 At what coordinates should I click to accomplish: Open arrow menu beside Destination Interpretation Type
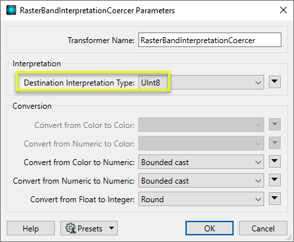coord(275,82)
